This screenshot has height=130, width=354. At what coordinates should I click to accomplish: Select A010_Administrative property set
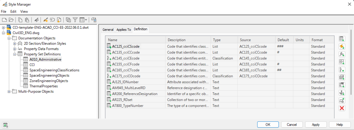click(x=45, y=59)
